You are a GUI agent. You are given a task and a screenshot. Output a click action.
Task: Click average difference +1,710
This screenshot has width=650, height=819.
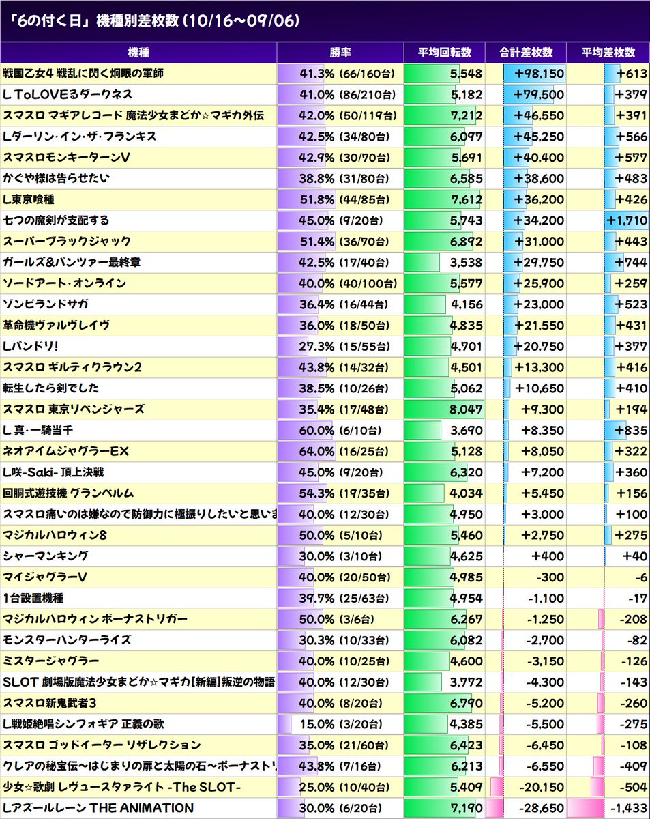[x=627, y=221]
